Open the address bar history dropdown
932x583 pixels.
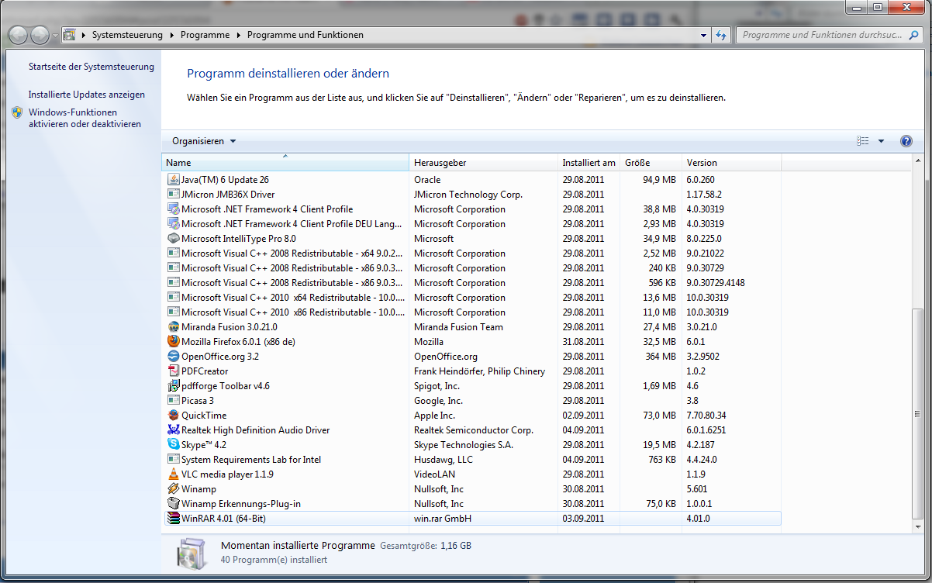point(703,35)
